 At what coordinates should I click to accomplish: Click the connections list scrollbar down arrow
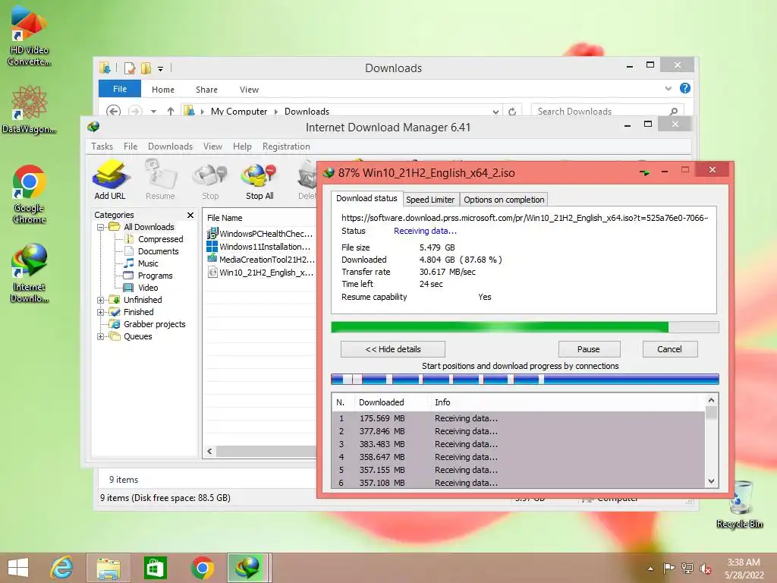click(x=712, y=481)
